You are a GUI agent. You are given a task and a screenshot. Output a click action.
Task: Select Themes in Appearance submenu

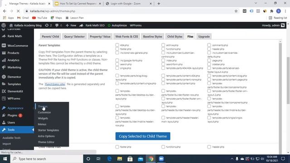43,106
